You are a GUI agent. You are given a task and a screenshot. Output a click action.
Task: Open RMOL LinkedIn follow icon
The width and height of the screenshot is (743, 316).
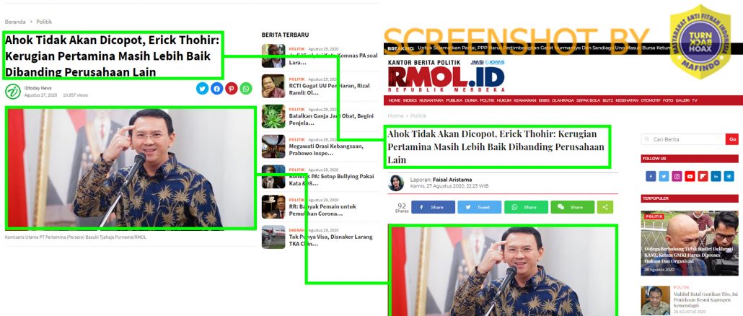pos(716,176)
